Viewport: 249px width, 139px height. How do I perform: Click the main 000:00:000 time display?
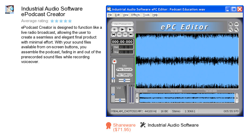click(122, 42)
